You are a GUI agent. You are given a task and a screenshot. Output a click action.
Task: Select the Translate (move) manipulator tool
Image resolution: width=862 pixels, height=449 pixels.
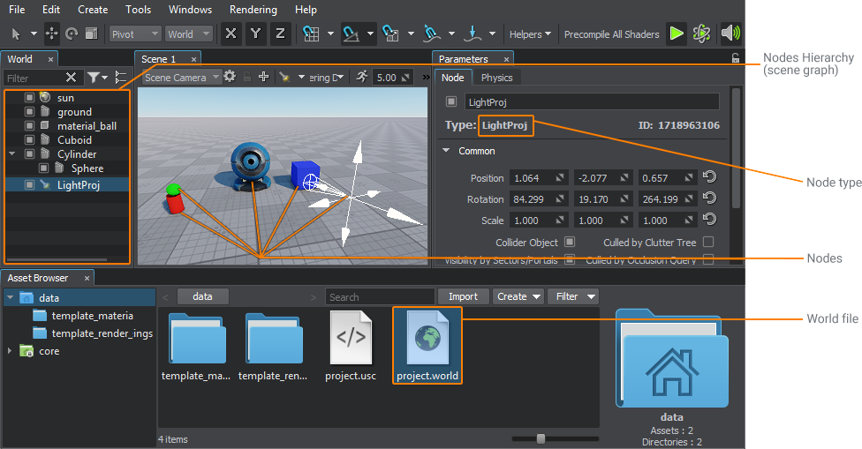(52, 34)
